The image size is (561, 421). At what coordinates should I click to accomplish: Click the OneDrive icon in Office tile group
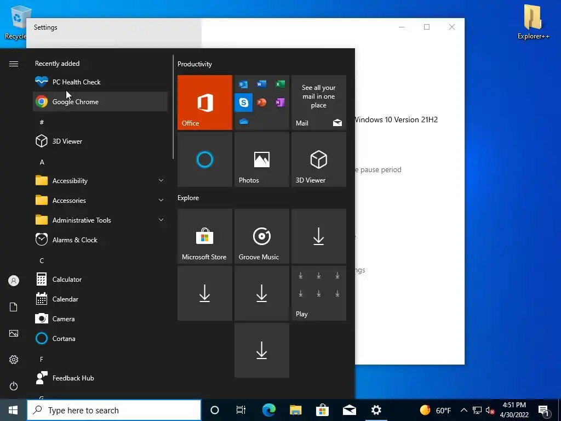(244, 121)
